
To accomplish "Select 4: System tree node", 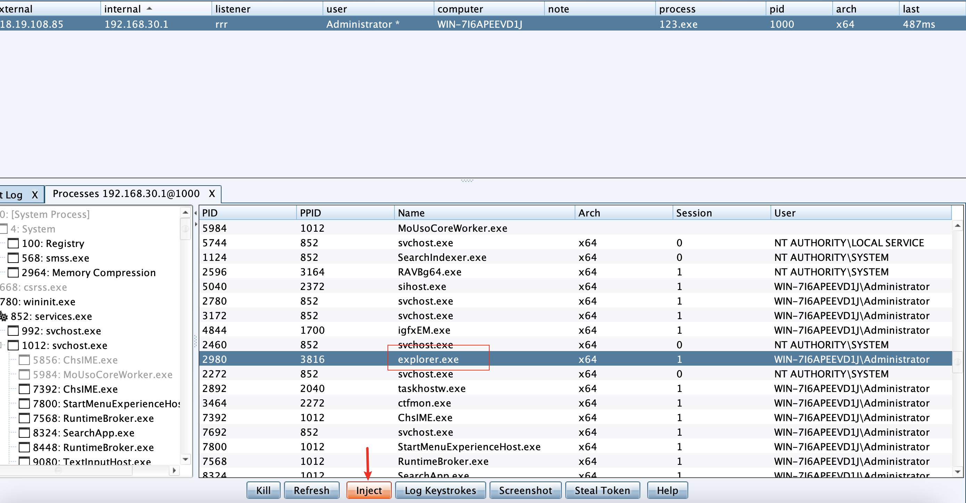I will pyautogui.click(x=33, y=229).
